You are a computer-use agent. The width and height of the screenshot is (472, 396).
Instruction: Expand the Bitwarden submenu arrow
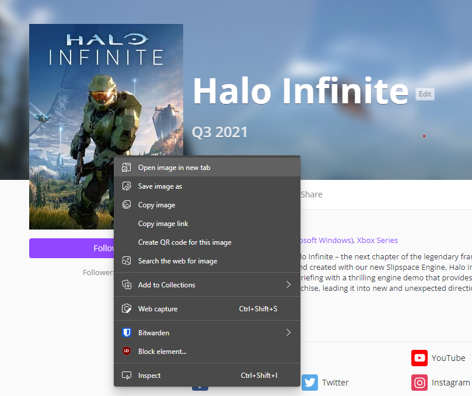point(288,332)
